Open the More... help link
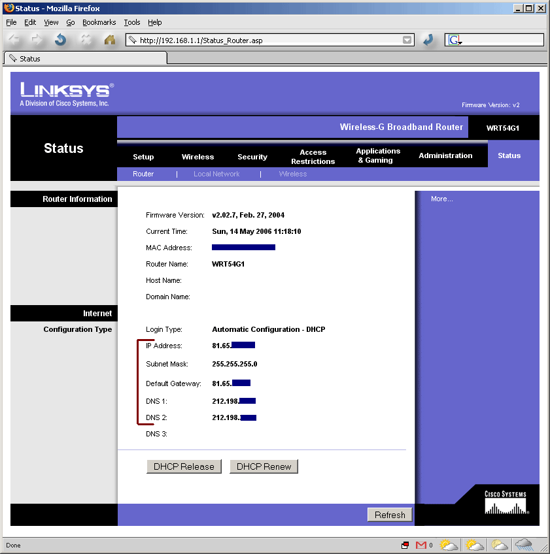The width and height of the screenshot is (550, 554). [x=441, y=199]
